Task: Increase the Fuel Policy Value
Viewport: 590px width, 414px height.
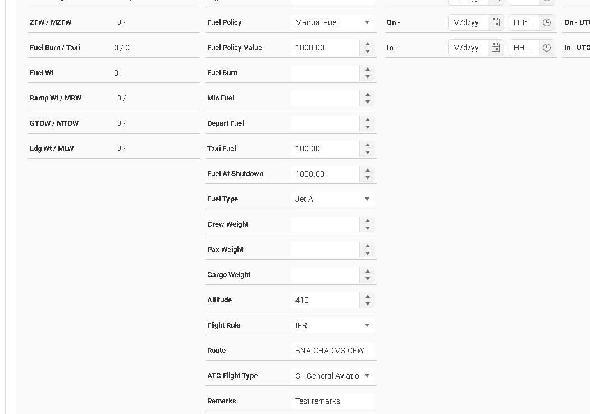Action: point(368,44)
